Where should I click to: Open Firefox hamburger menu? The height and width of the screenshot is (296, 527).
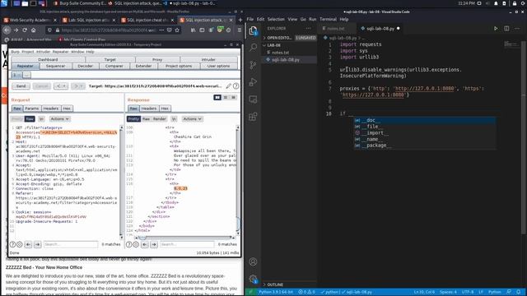[x=240, y=30]
